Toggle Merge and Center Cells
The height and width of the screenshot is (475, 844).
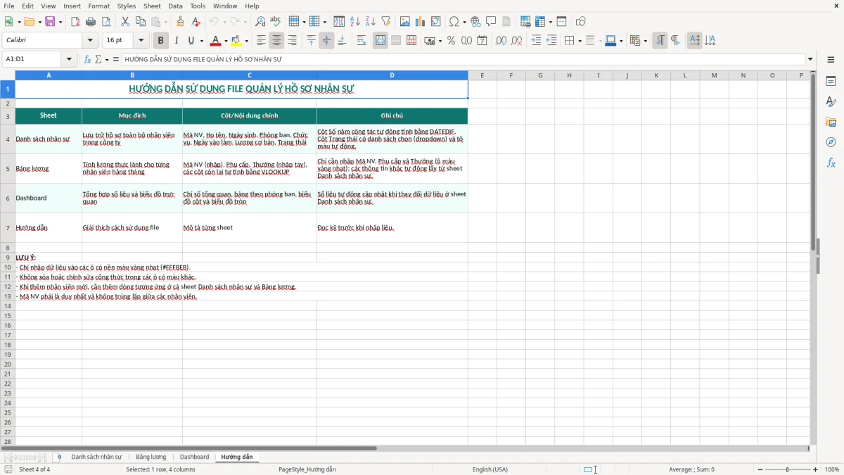[x=381, y=41]
